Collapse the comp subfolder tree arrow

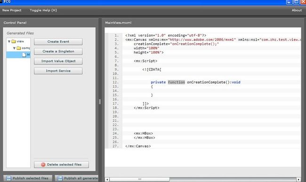14,48
